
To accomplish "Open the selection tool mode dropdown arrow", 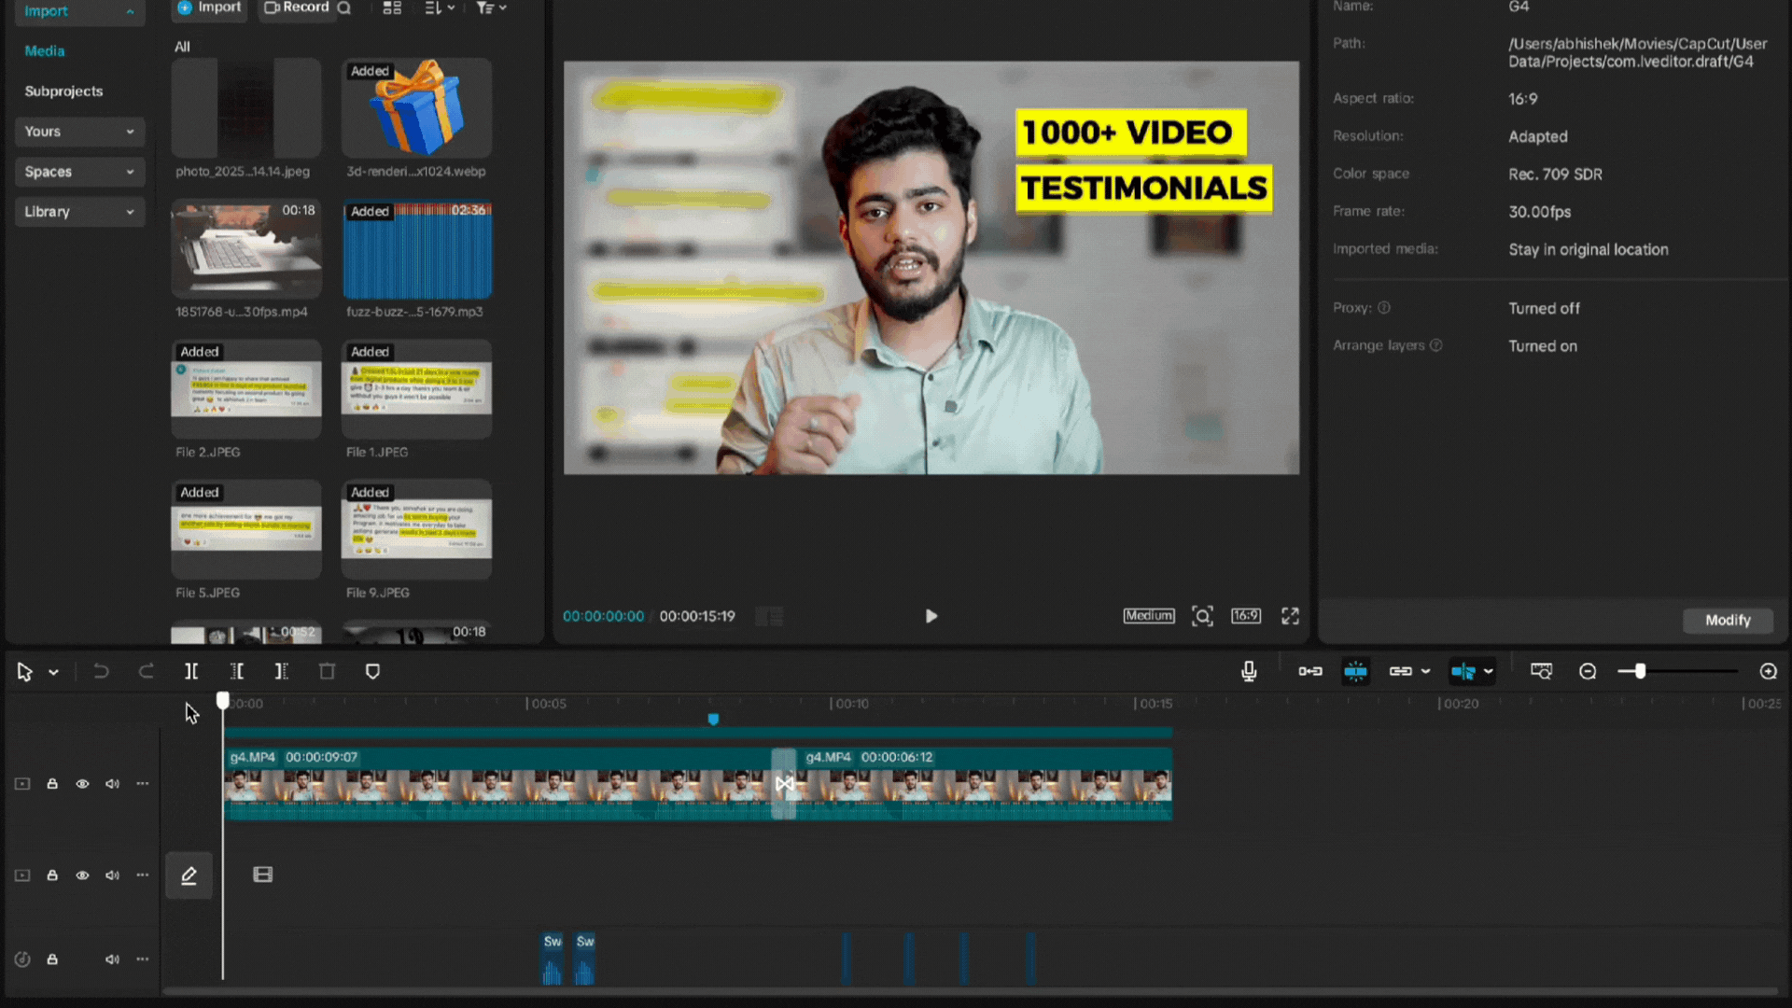I will click(54, 672).
